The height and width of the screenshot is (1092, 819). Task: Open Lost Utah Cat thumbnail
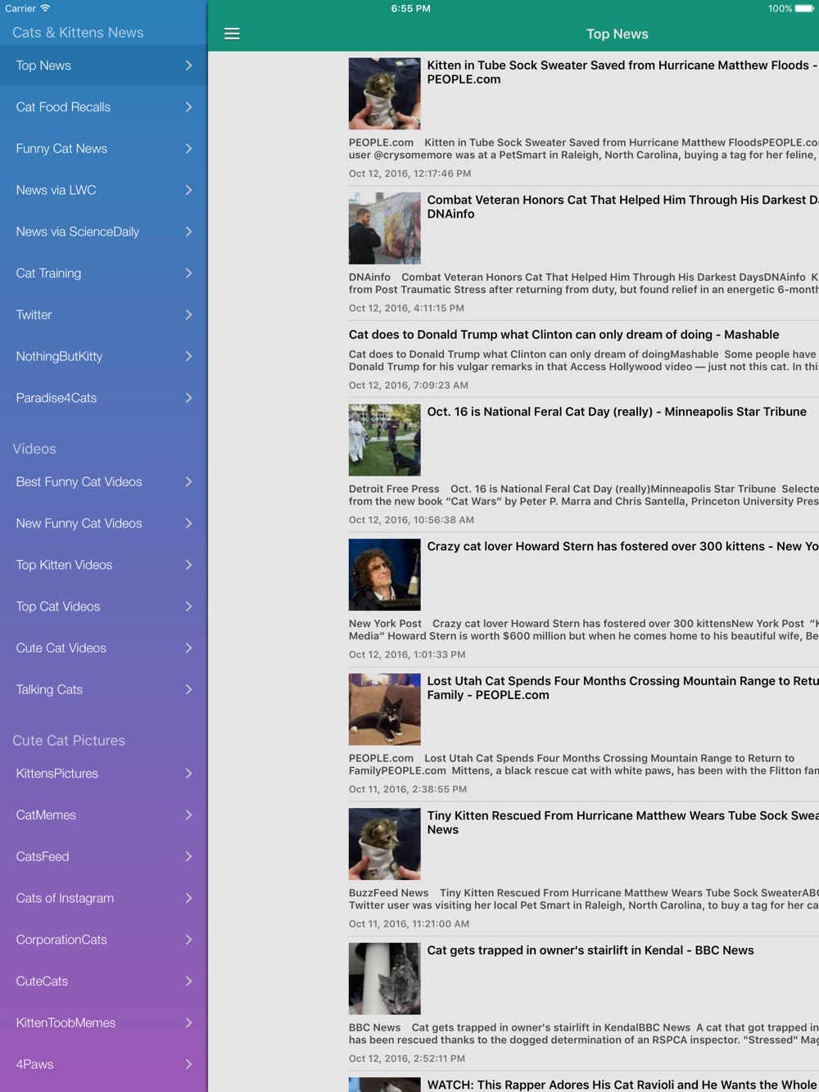coord(384,710)
